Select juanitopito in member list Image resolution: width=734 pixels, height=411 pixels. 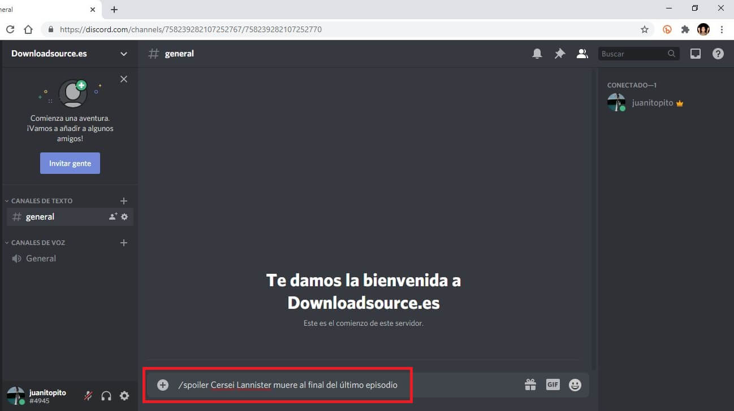pyautogui.click(x=665, y=103)
